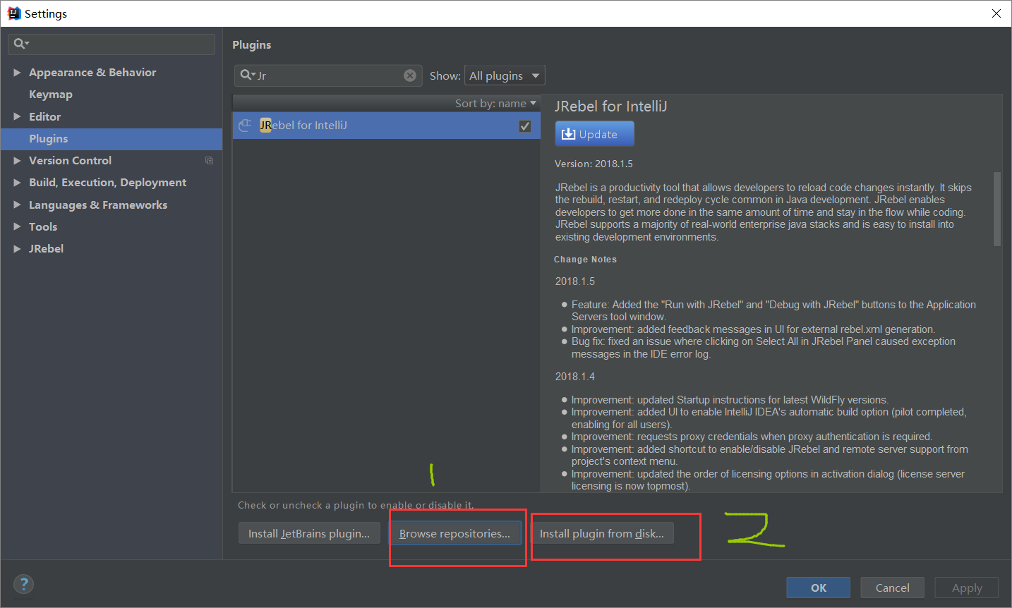Open Editor settings category
1012x608 pixels.
[44, 116]
